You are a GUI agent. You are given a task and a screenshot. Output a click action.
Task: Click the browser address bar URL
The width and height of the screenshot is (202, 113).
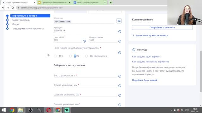pyautogui.click(x=42, y=8)
